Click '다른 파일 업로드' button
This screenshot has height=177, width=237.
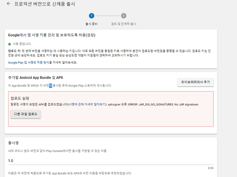[26, 114]
